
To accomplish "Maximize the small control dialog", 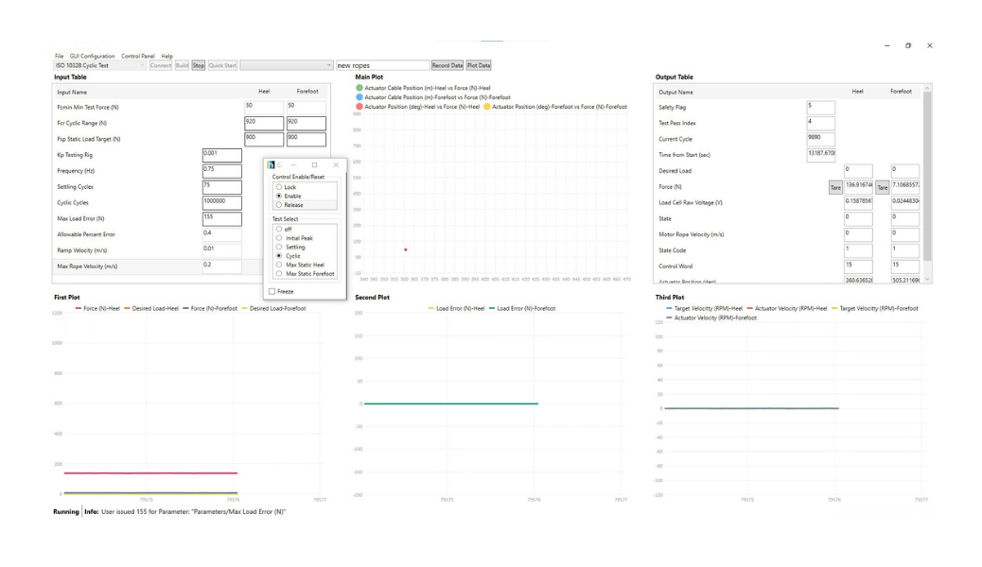I will [314, 165].
